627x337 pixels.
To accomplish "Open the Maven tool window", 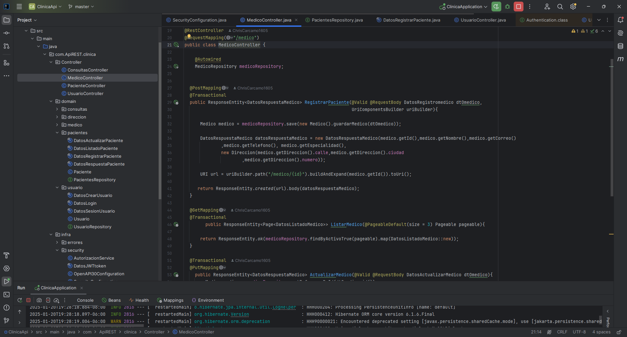I will pyautogui.click(x=620, y=59).
